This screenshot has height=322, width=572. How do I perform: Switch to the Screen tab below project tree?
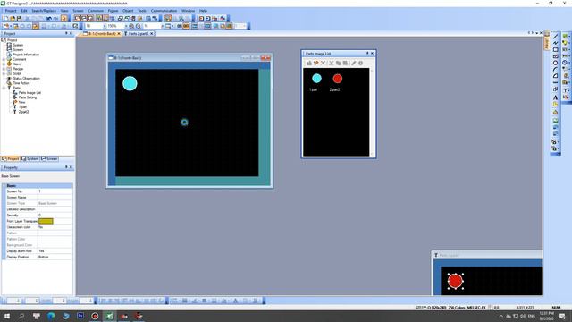tap(50, 159)
